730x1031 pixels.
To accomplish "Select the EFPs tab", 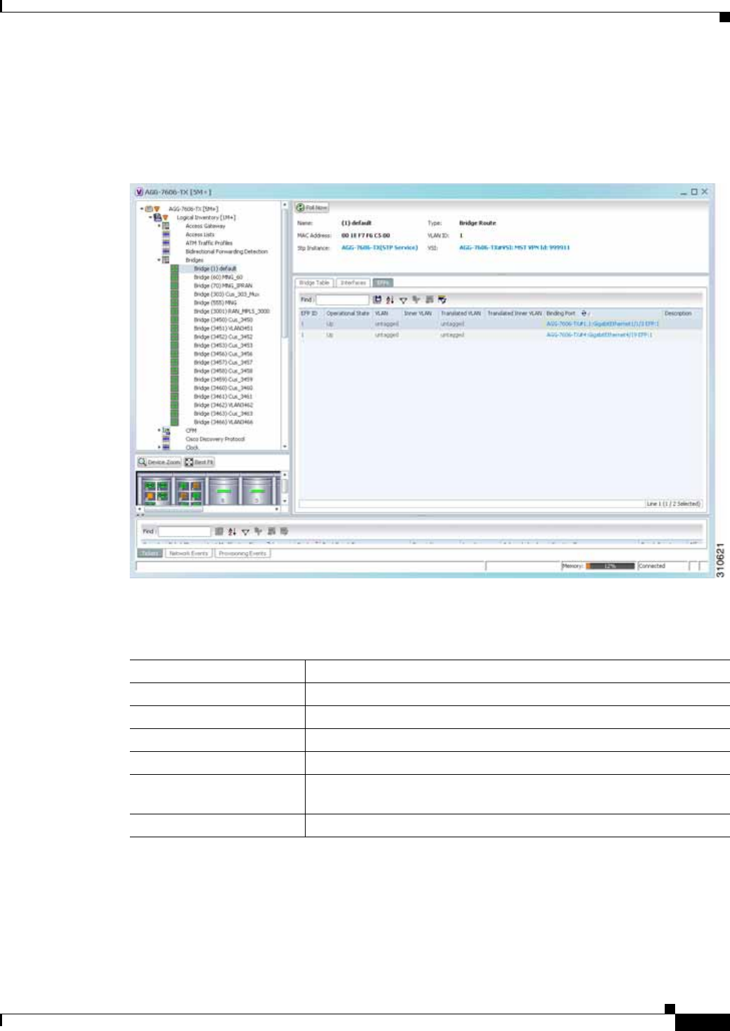I will coord(383,283).
